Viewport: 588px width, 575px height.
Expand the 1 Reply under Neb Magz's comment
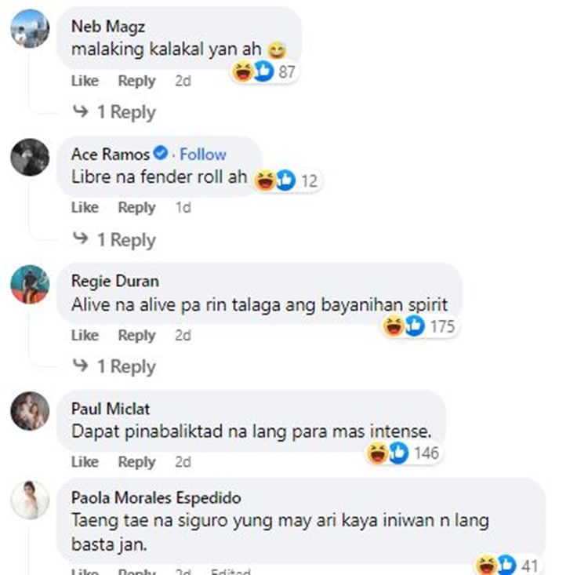(114, 112)
